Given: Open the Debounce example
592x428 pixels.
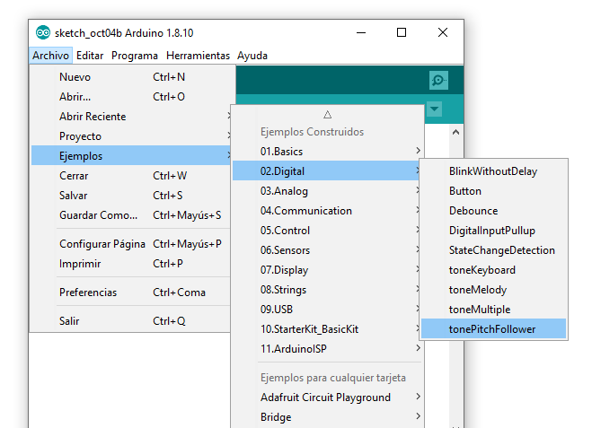Looking at the screenshot, I should pos(493,211).
